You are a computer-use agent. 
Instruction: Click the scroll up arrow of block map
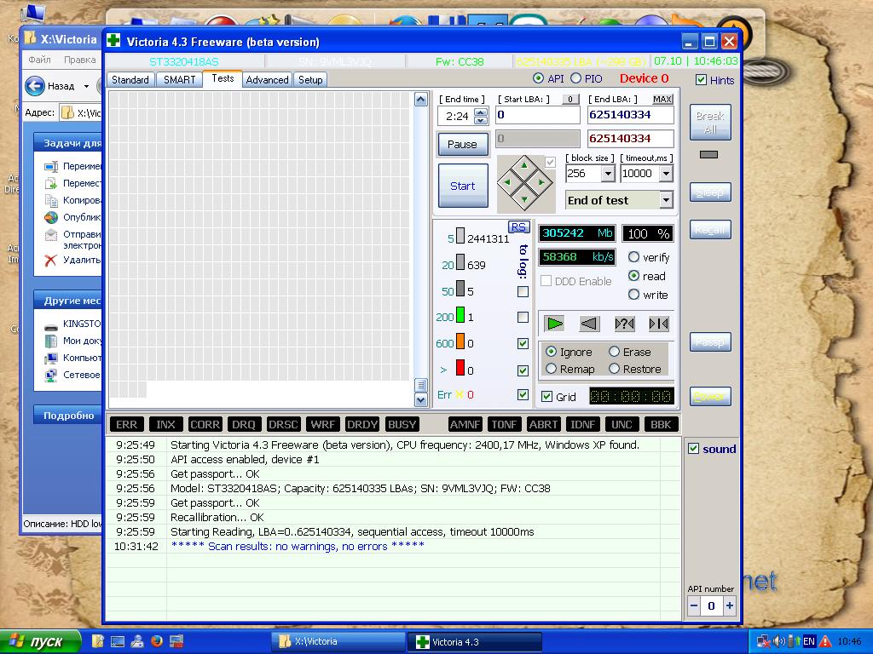(421, 100)
